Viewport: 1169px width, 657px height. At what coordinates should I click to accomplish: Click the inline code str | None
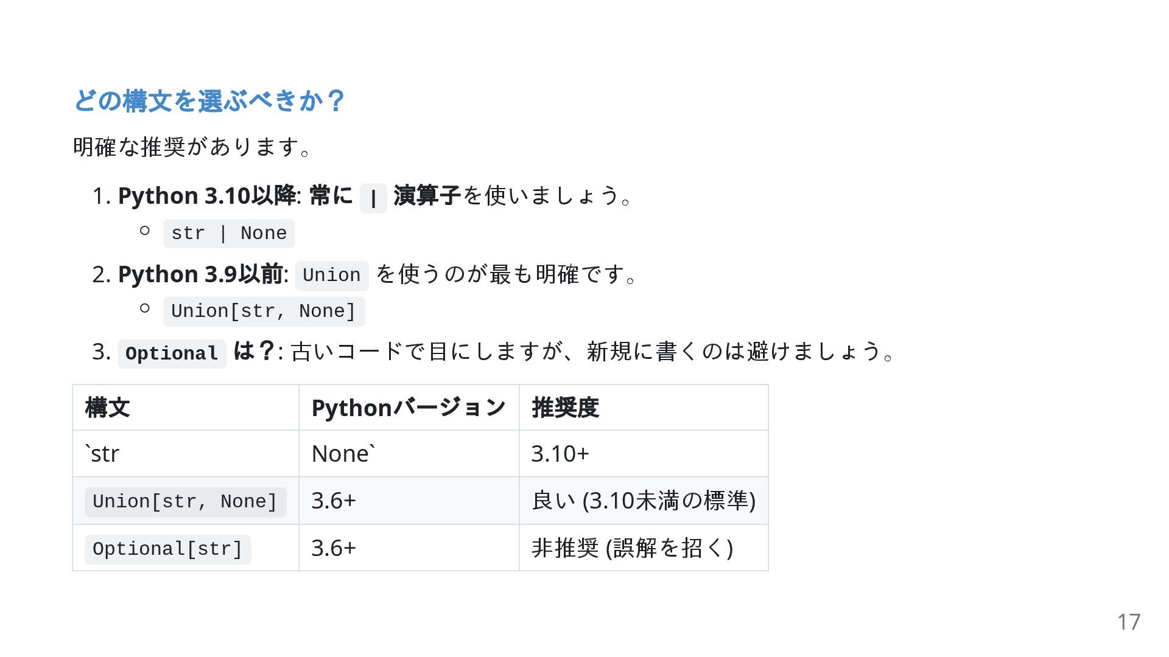[229, 234]
